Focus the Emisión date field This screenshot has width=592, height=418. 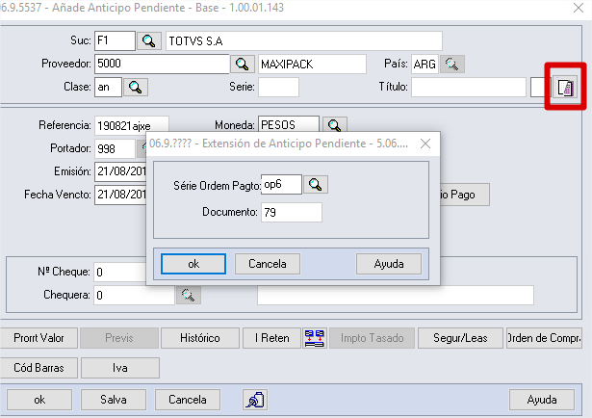coord(120,171)
